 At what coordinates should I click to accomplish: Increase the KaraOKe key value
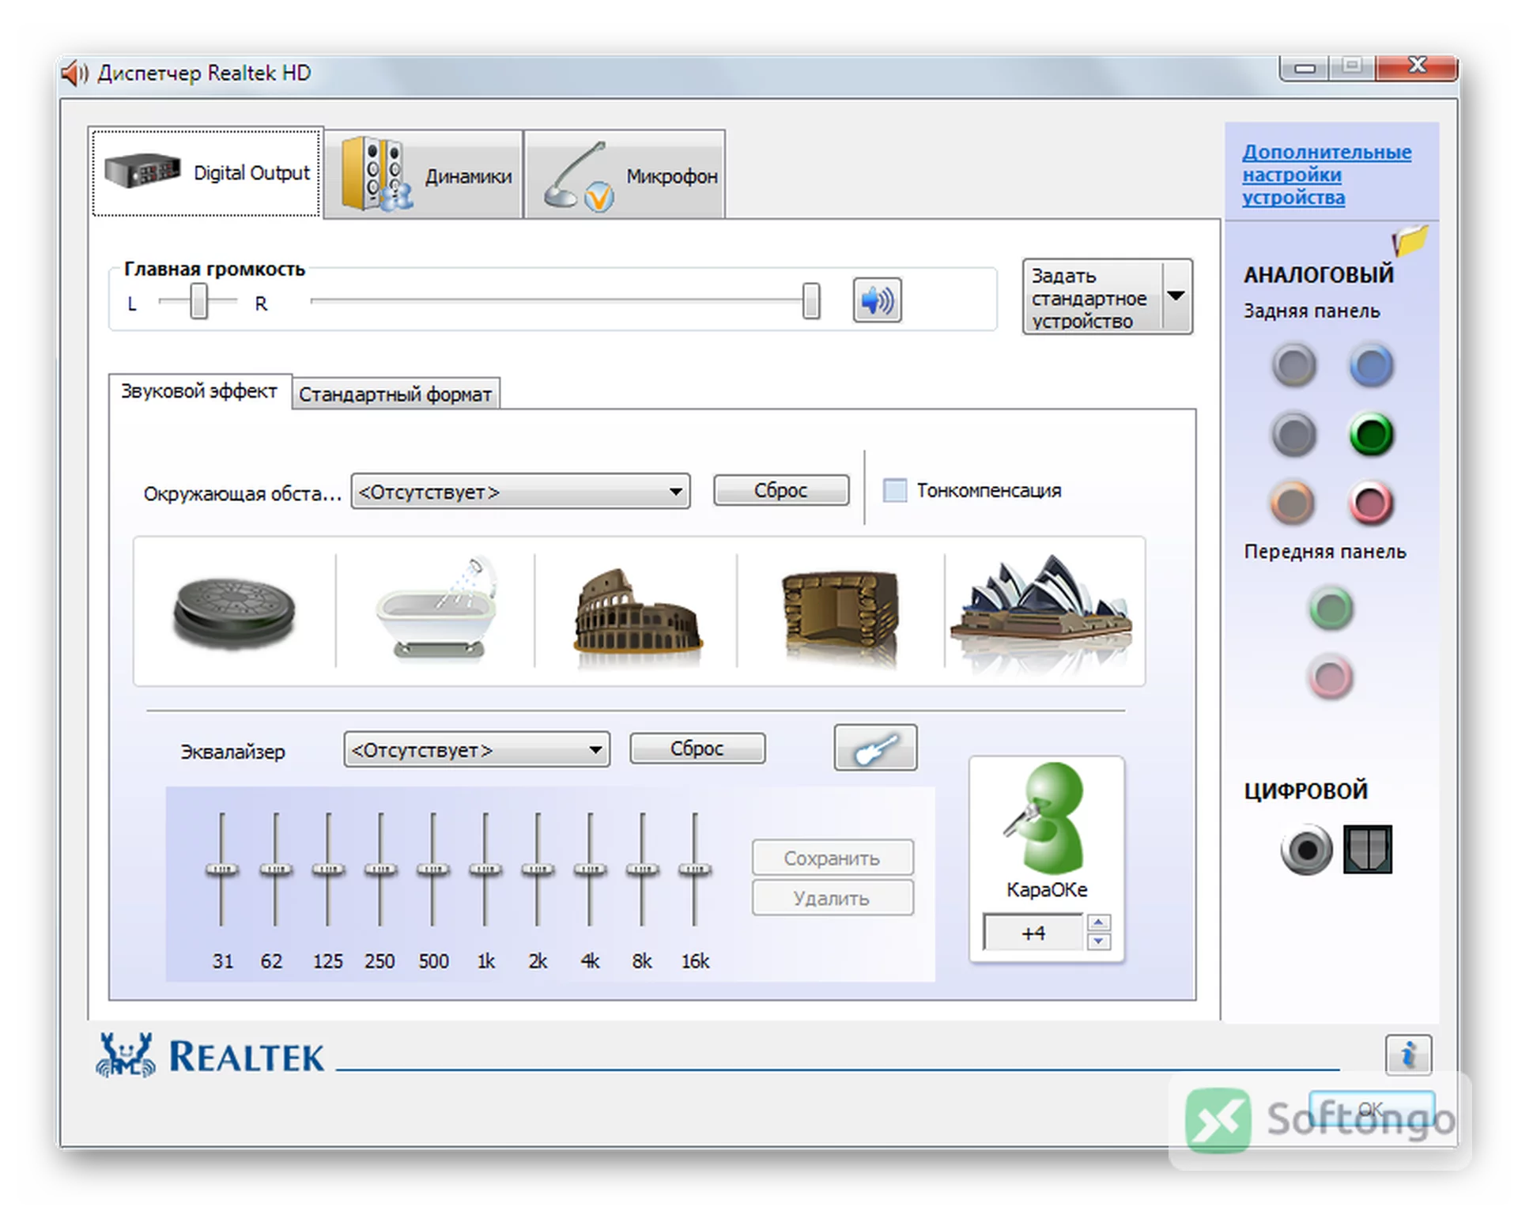[1098, 922]
